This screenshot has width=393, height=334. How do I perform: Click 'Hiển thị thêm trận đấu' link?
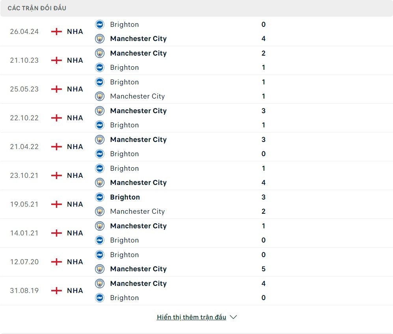191,317
